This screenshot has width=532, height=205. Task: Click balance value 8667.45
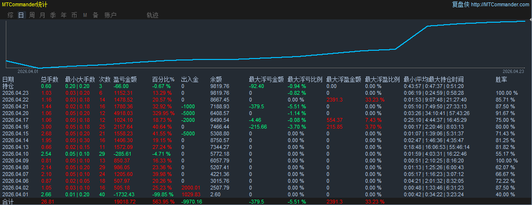(x=220, y=100)
